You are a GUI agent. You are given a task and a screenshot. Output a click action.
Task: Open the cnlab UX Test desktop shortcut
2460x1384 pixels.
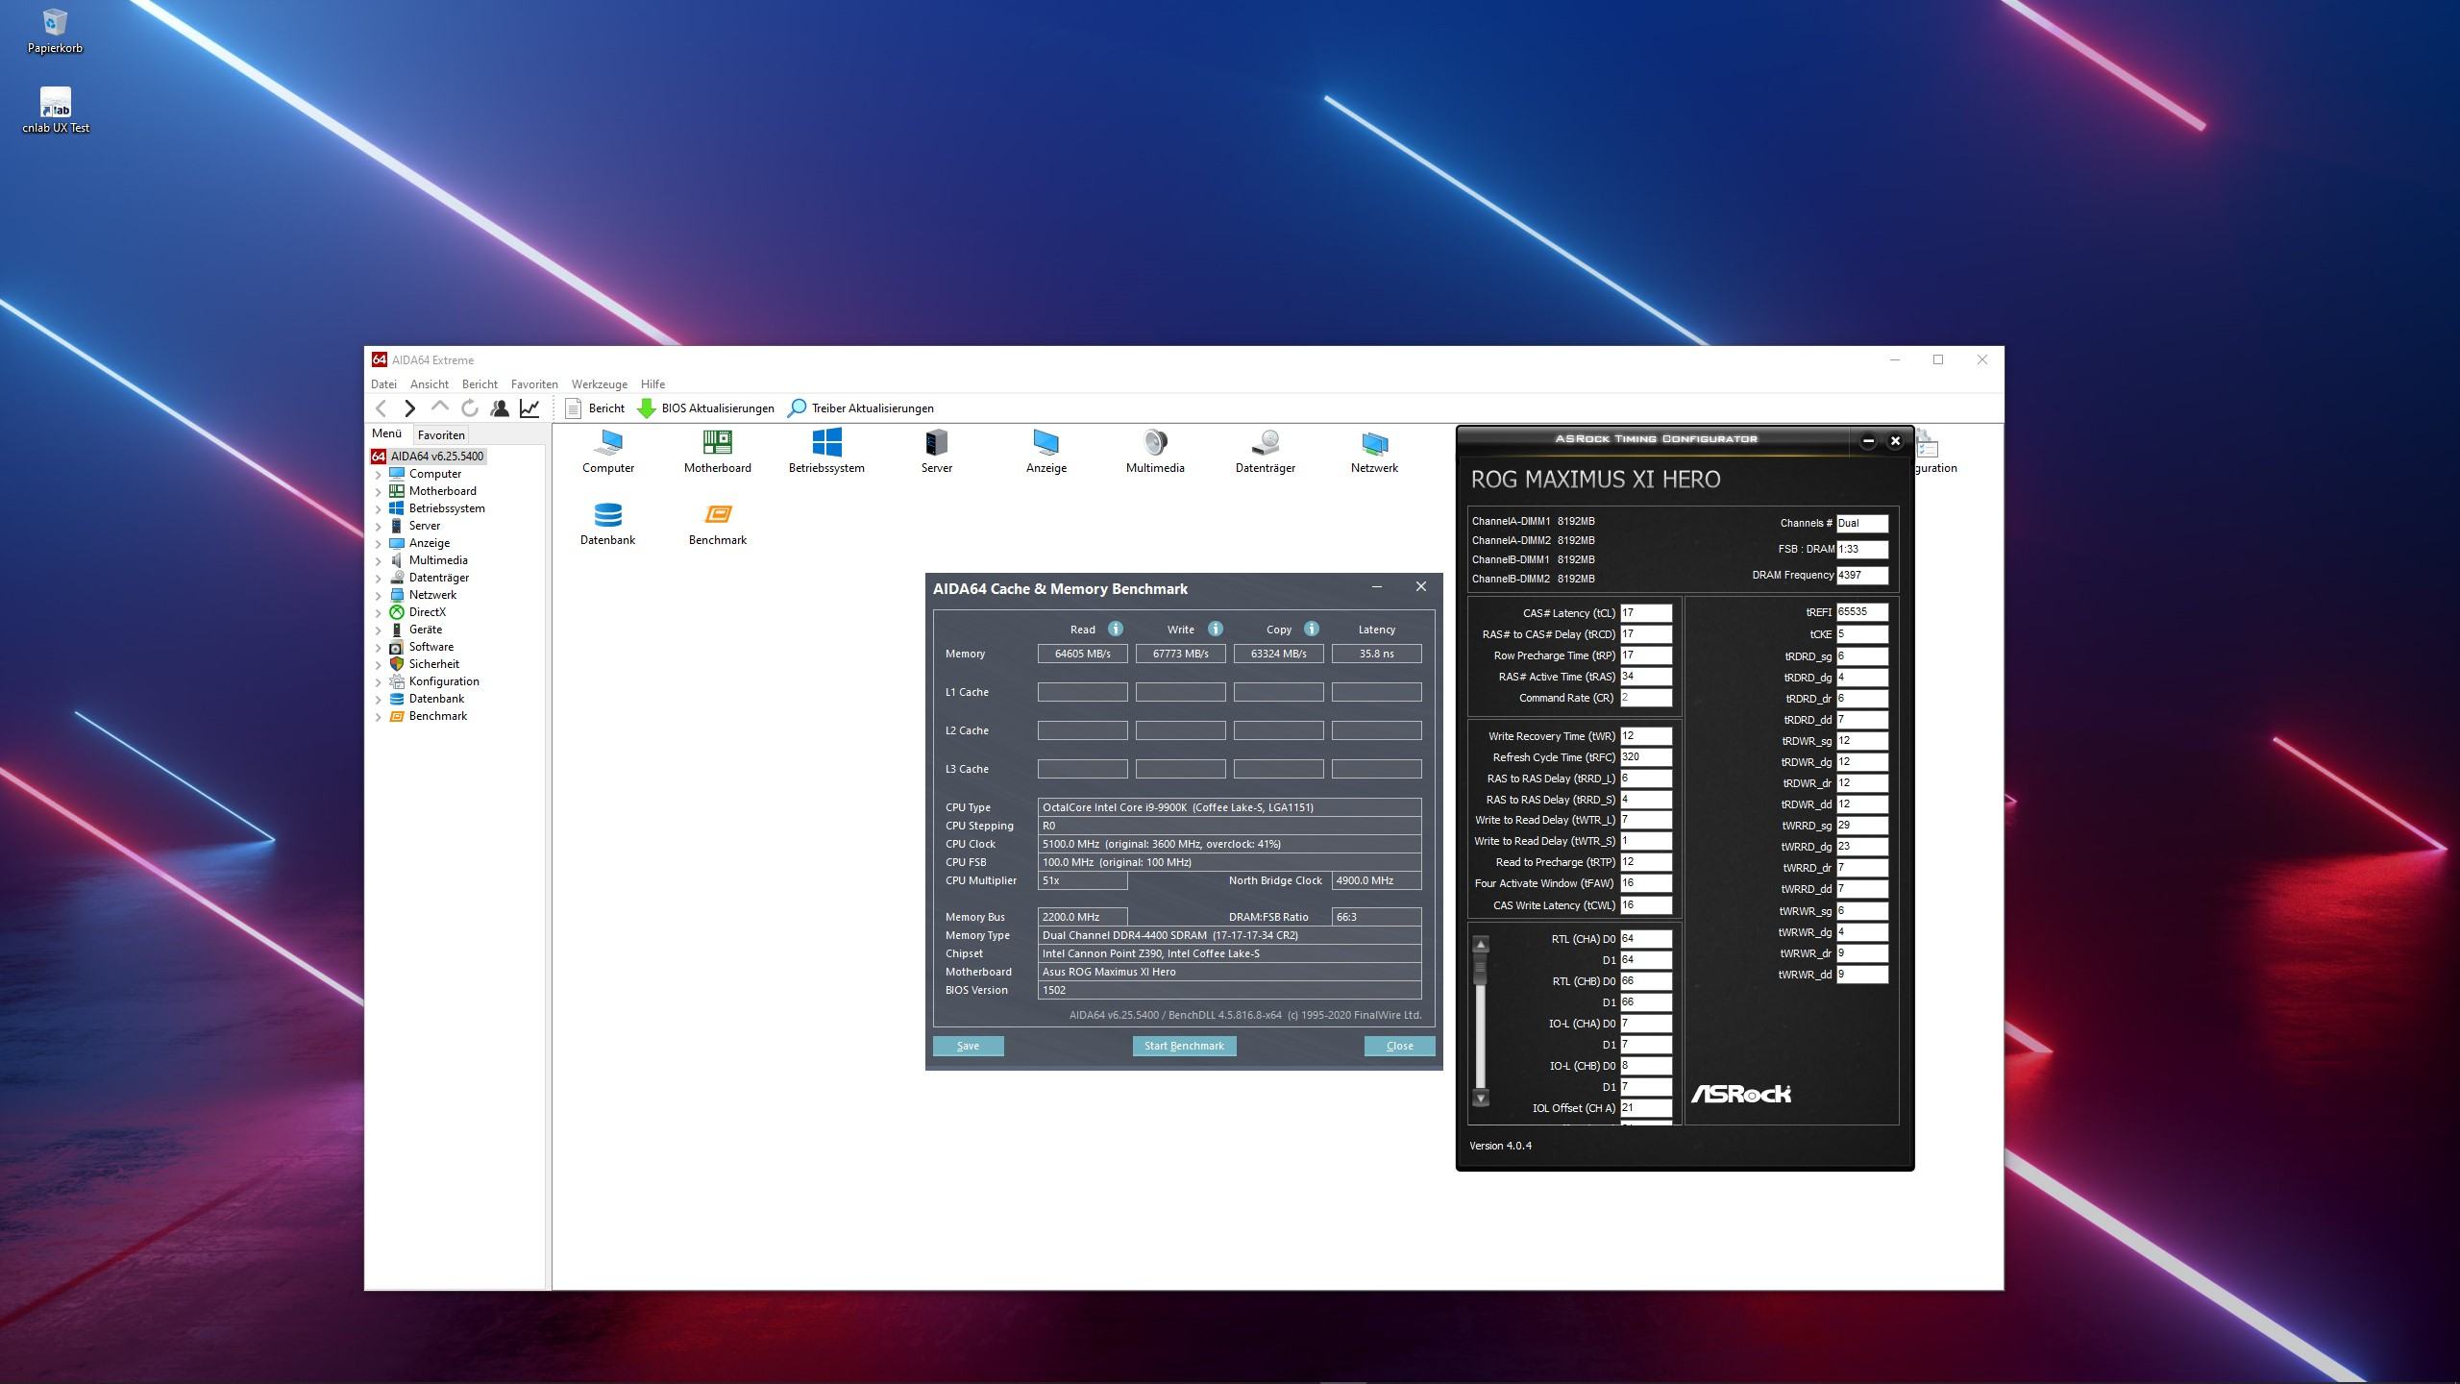coord(56,111)
